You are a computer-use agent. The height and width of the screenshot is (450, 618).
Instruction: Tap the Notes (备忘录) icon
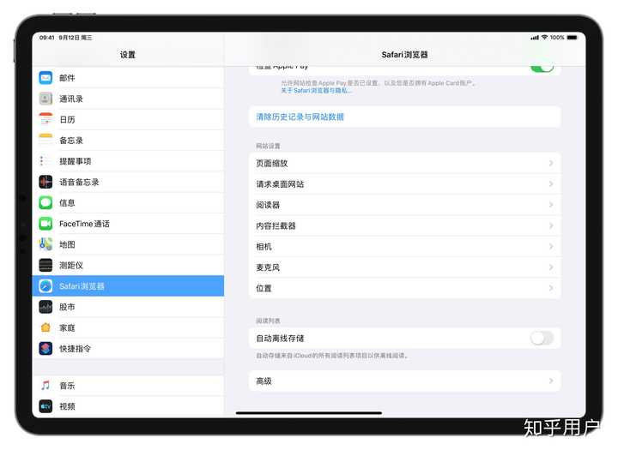click(x=45, y=141)
